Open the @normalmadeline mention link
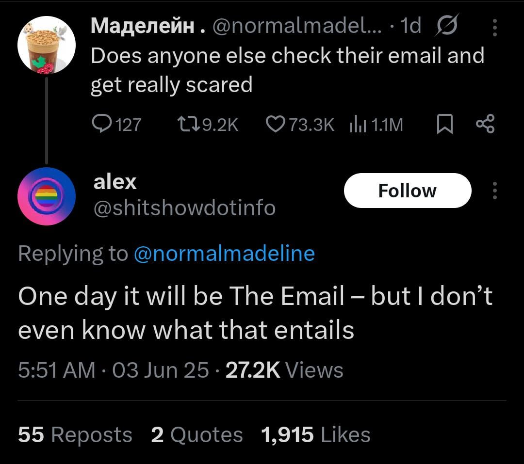524x464 pixels. (224, 253)
